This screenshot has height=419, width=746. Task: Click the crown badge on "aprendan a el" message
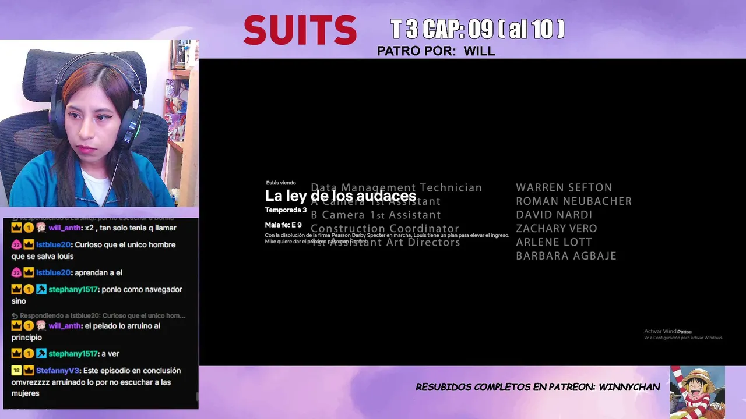tap(29, 272)
